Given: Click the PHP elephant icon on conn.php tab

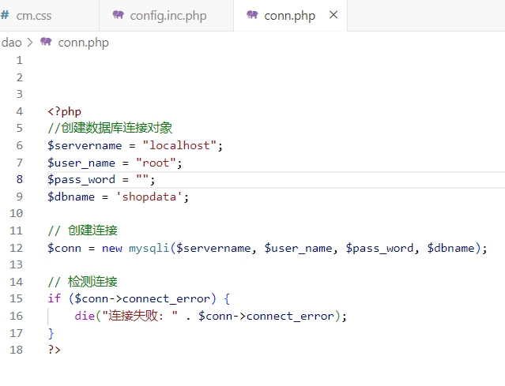Looking at the screenshot, I should tap(252, 15).
